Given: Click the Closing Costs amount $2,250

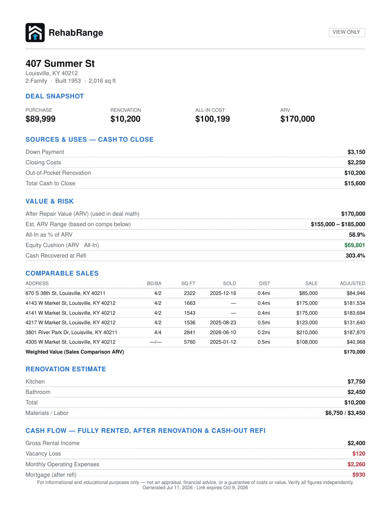Looking at the screenshot, I should 356,162.
